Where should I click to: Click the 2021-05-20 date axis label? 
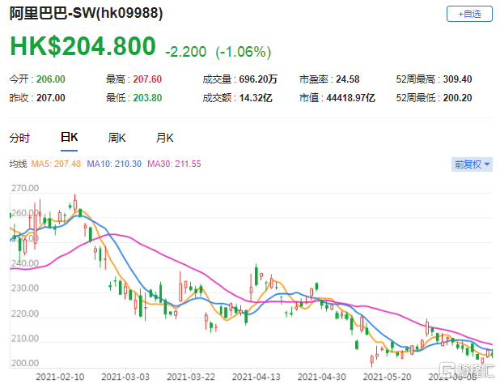[x=387, y=377]
